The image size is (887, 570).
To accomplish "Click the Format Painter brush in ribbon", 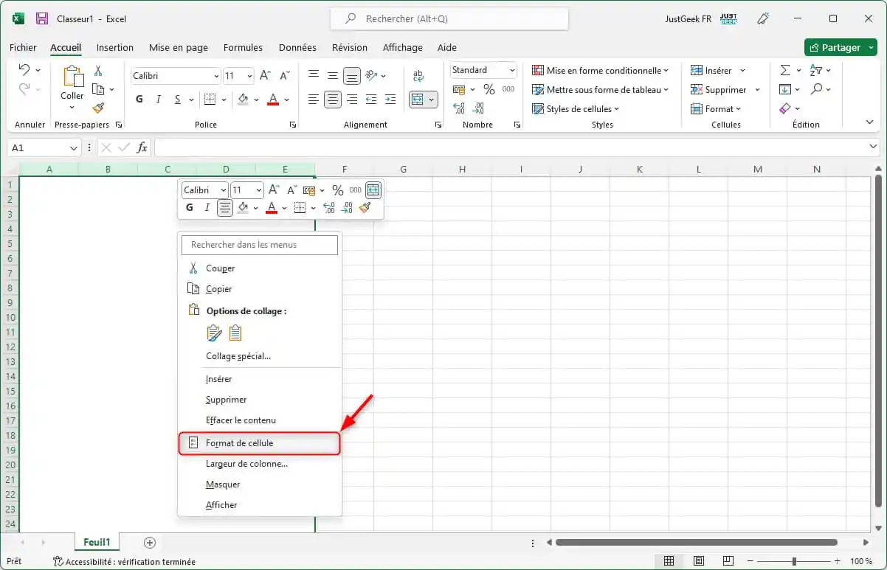I will point(98,108).
